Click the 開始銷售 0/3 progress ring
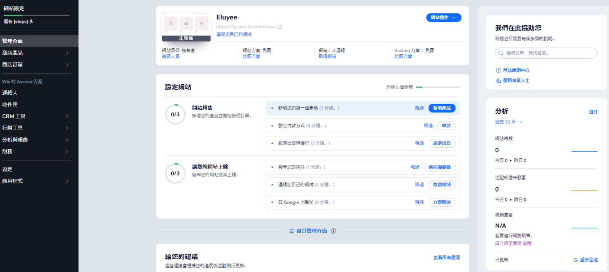The height and width of the screenshot is (272, 609). 175,114
